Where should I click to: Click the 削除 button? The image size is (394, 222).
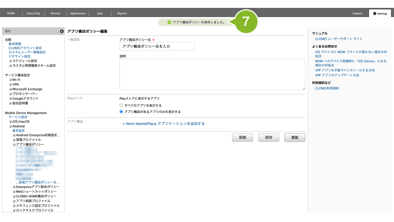pyautogui.click(x=242, y=138)
